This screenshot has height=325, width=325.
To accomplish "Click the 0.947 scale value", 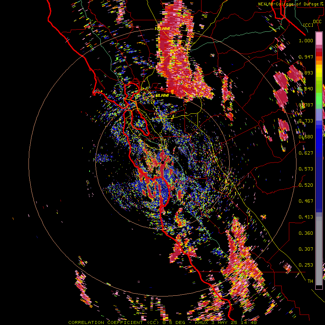I will (306, 57).
